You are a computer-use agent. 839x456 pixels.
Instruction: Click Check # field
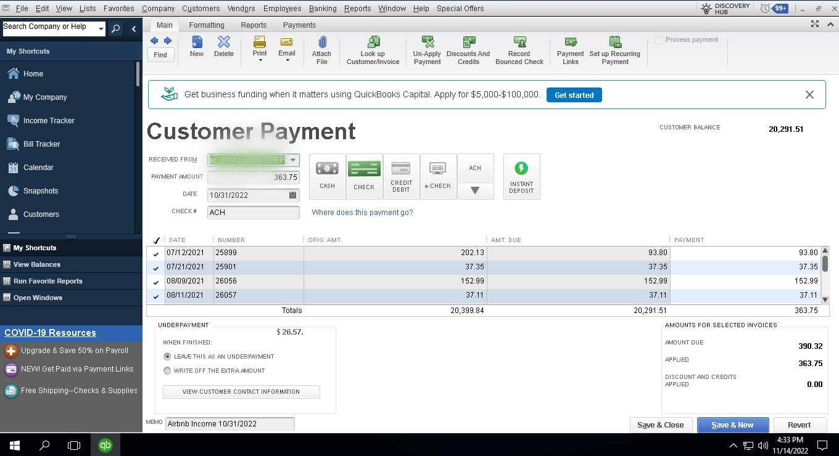click(254, 213)
